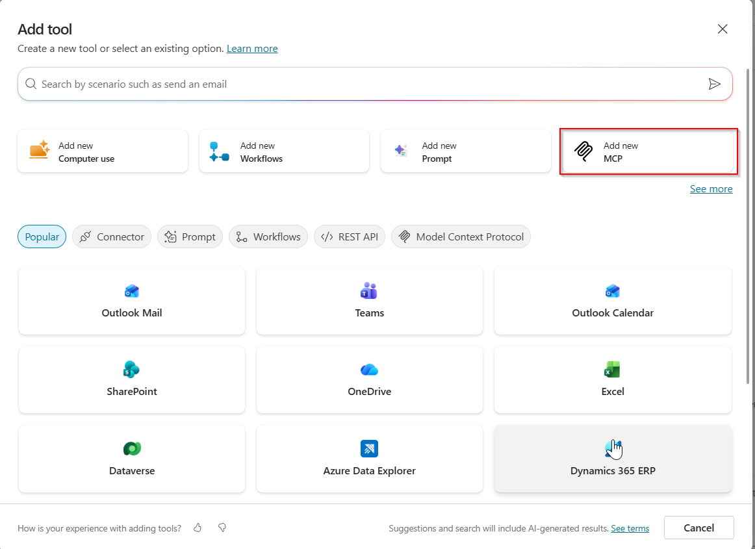Image resolution: width=755 pixels, height=549 pixels.
Task: Click the code brackets icon on REST API
Action: point(327,236)
